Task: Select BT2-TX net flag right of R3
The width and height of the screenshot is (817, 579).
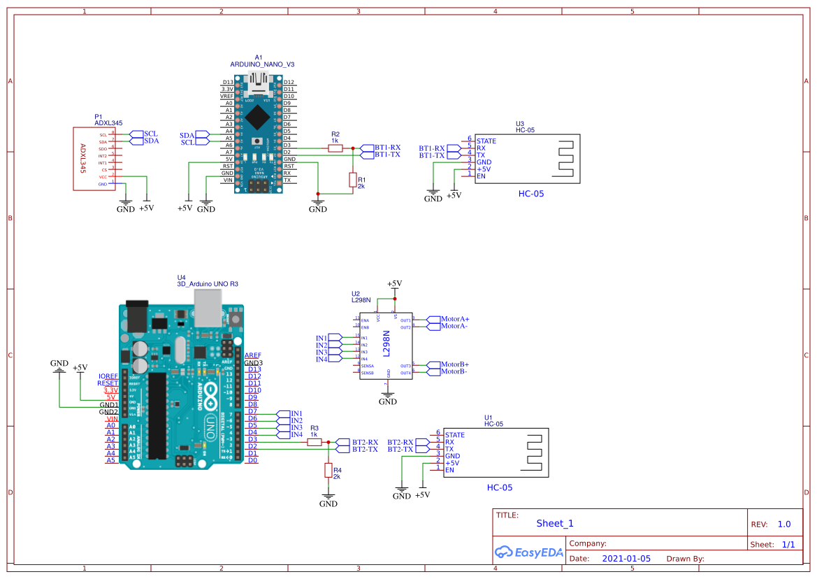Action: (357, 449)
